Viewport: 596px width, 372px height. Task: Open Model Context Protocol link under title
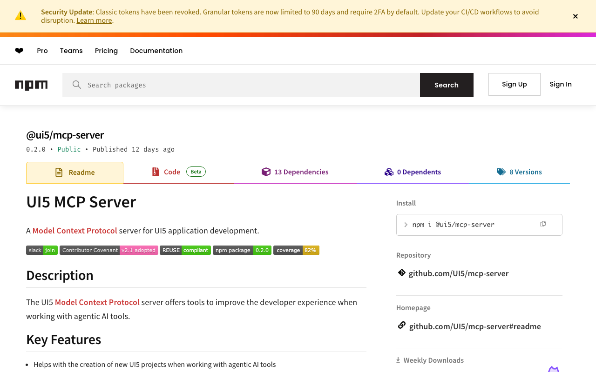pos(75,231)
